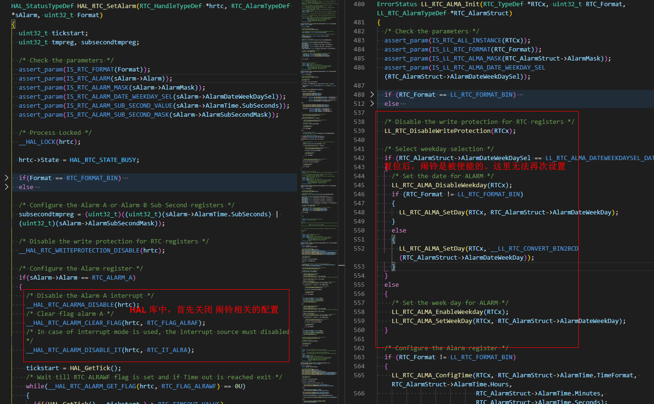The height and width of the screenshot is (404, 654).
Task: Click IS_LL_RTC_FORMAT on line 484
Action: pyautogui.click(x=462, y=50)
